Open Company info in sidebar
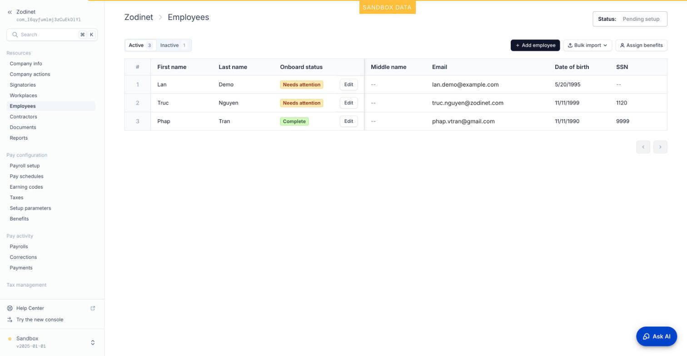687x356 pixels. [x=26, y=63]
